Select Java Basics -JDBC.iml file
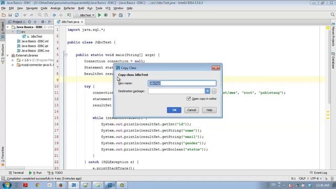 click(33, 41)
